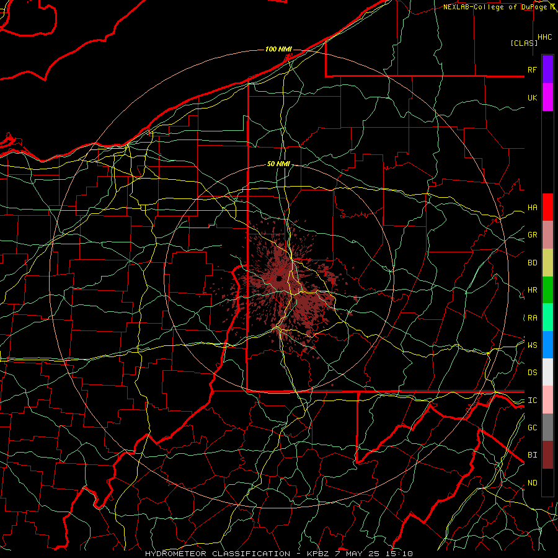Click the UK magenta legend swatch
558x558 pixels.
(547, 97)
